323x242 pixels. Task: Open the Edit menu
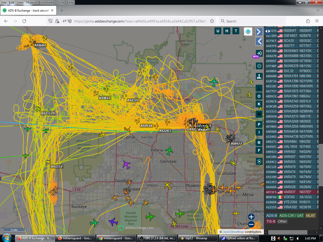[12, 3]
